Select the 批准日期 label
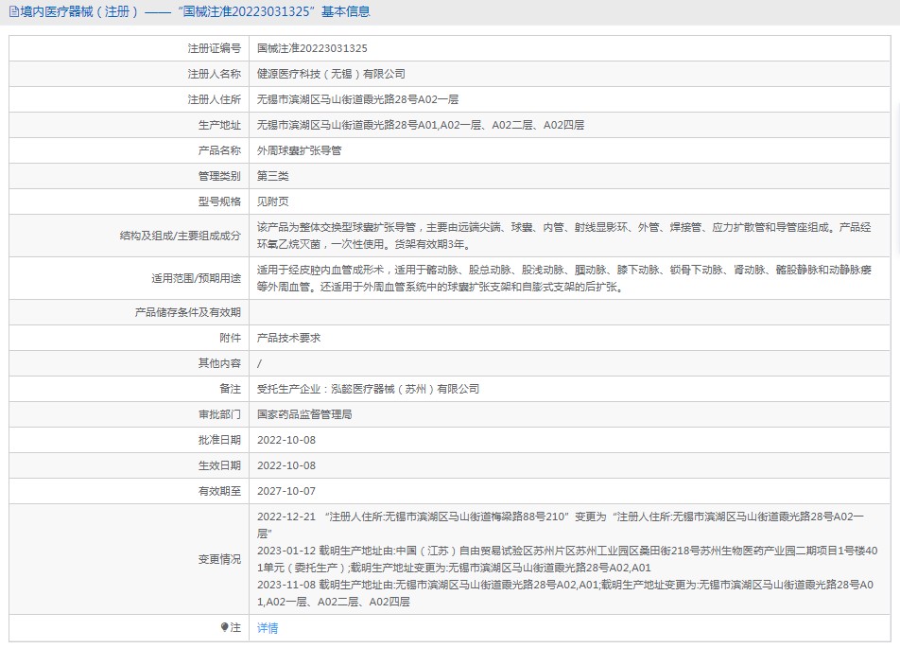 tap(219, 440)
